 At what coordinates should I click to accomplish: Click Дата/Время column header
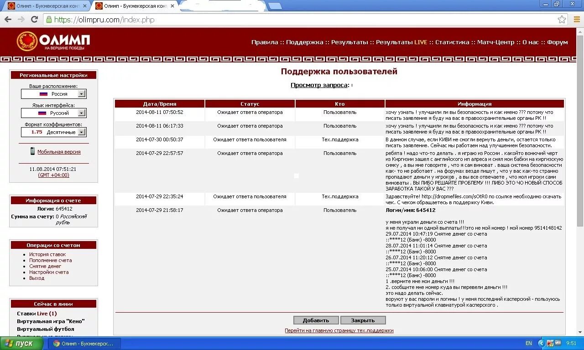point(160,104)
